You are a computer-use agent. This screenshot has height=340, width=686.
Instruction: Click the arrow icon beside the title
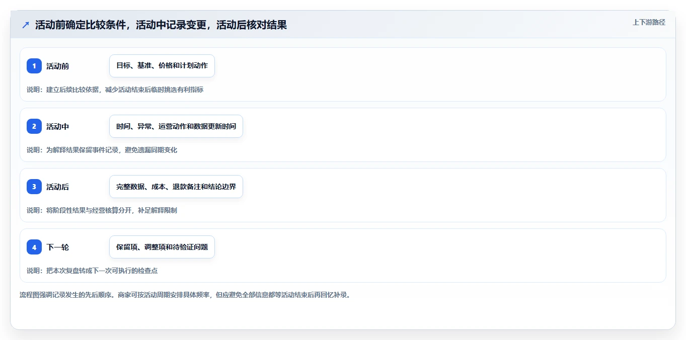pyautogui.click(x=26, y=25)
